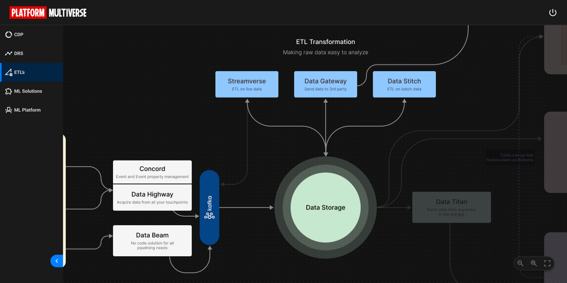This screenshot has width=567, height=283.
Task: Zoom out the diagram canvas
Action: click(520, 263)
